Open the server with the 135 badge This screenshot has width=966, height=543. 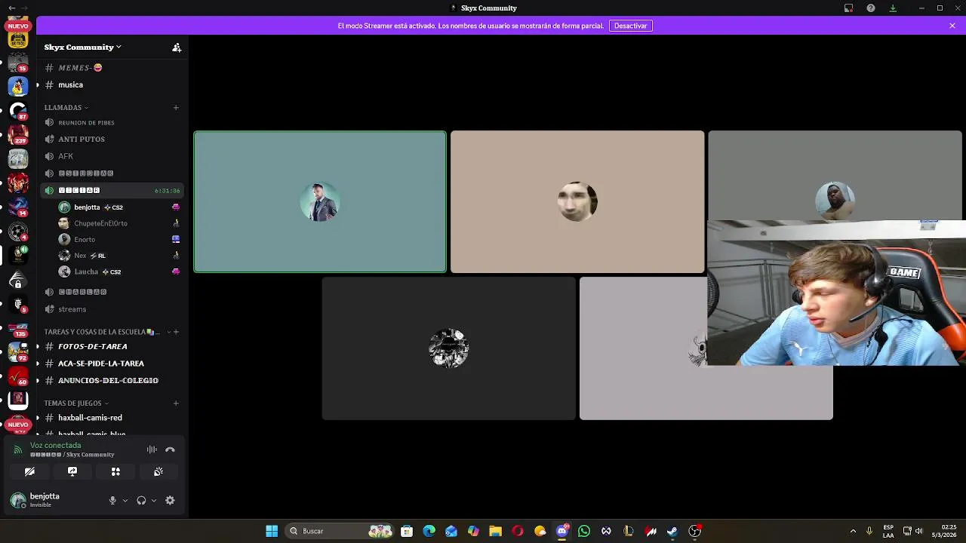(18, 327)
